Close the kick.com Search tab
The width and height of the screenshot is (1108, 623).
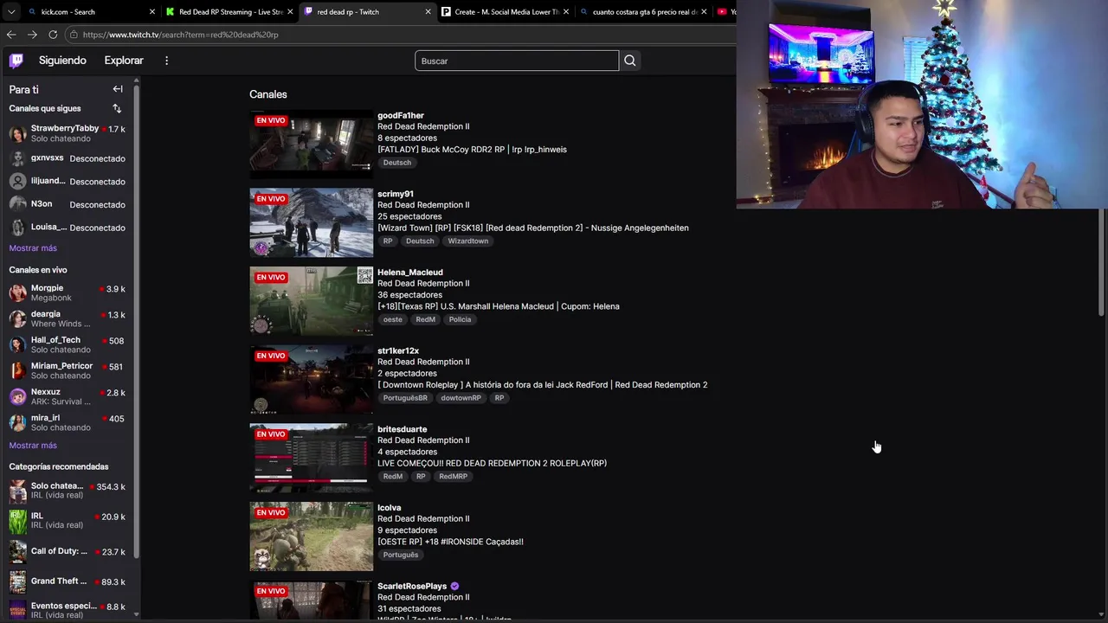pyautogui.click(x=152, y=12)
